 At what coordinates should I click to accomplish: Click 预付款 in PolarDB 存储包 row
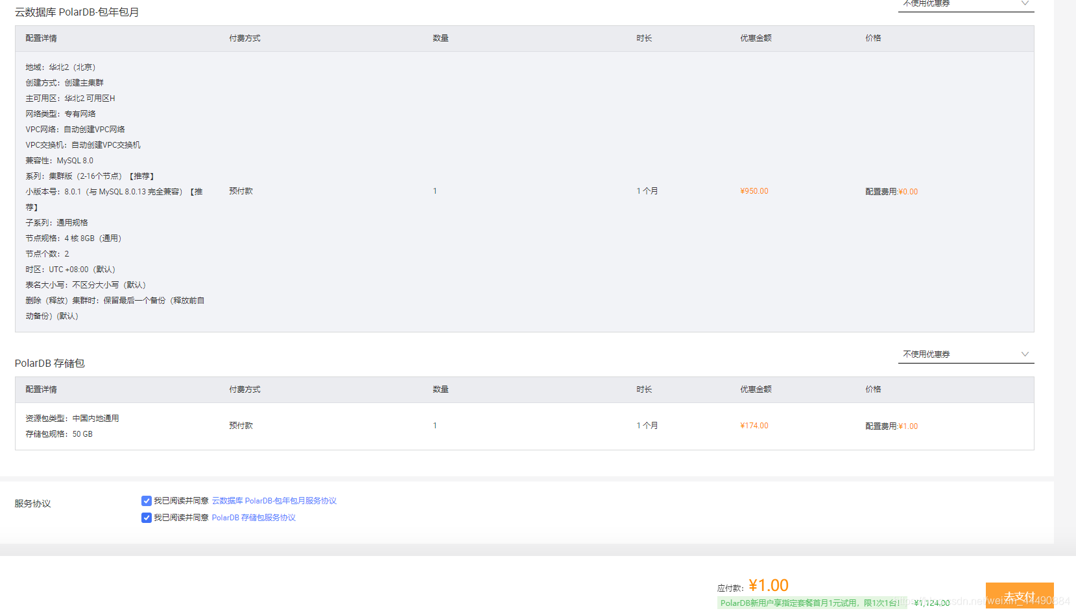click(x=241, y=426)
